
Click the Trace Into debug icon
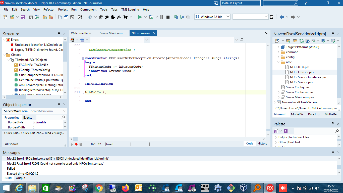(176, 17)
